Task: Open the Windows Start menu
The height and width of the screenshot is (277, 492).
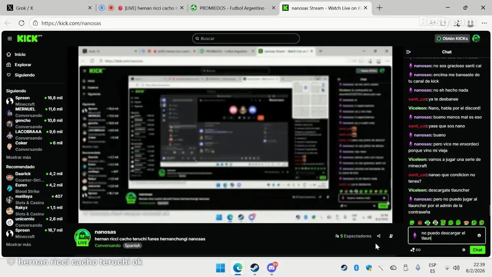Action: (x=221, y=268)
